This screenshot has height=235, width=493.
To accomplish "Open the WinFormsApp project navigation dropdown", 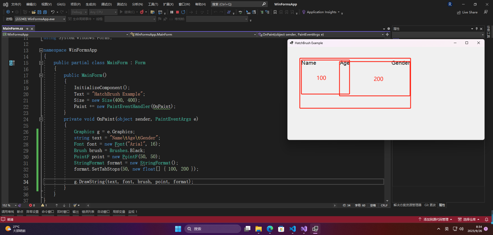I will pos(65,35).
